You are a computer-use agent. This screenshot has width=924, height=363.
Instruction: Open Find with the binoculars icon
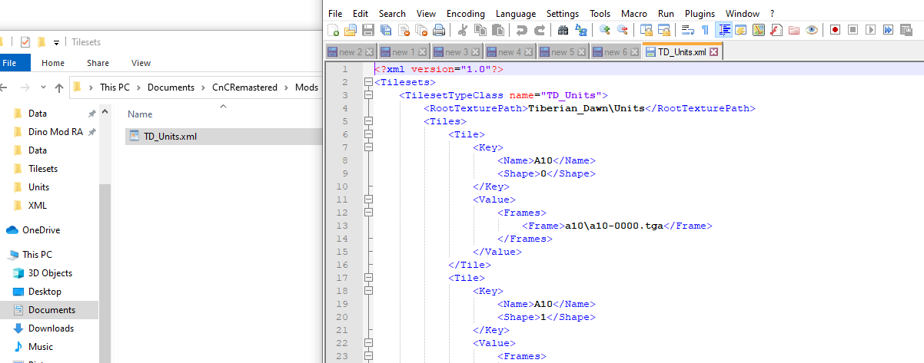563,30
